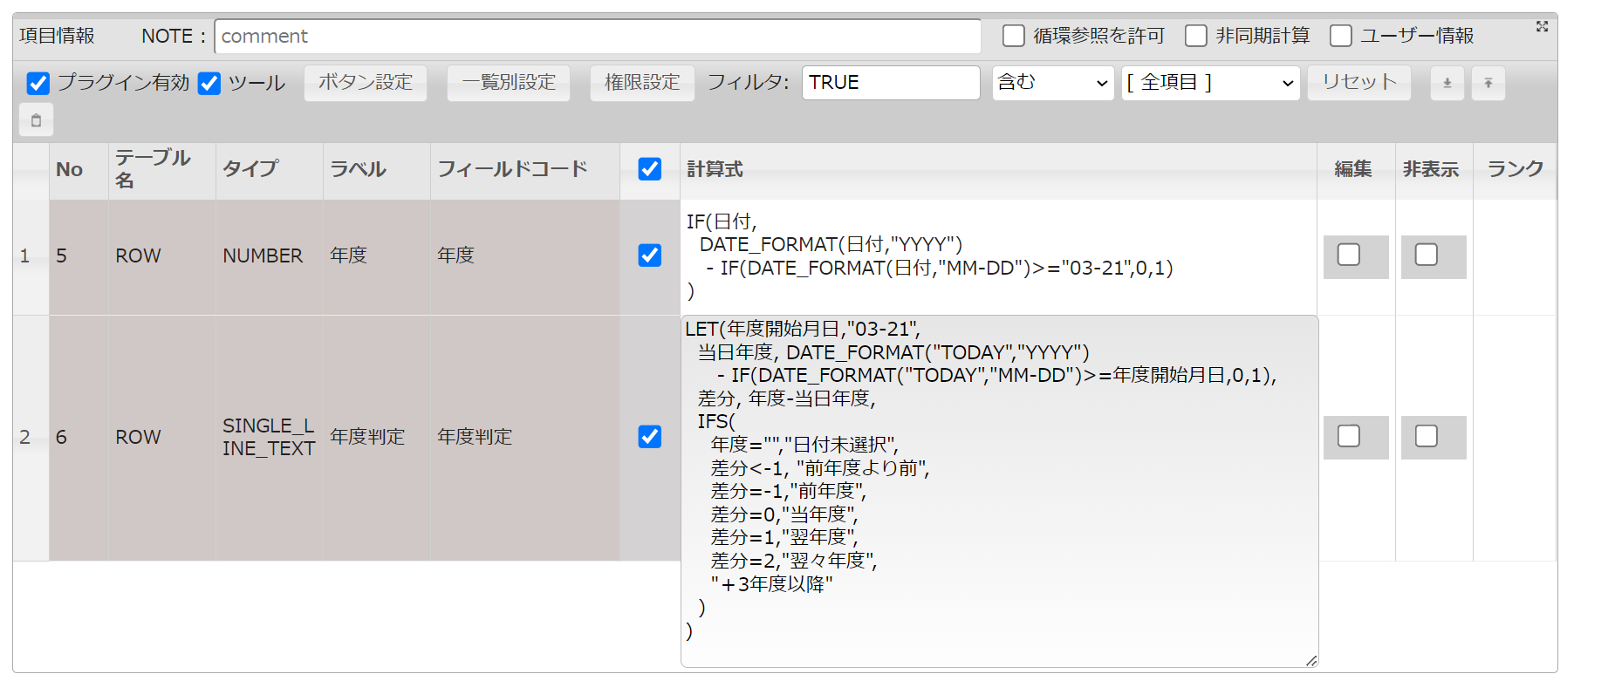Click the SINGLE_LINE_TEXT type cell

[x=270, y=438]
